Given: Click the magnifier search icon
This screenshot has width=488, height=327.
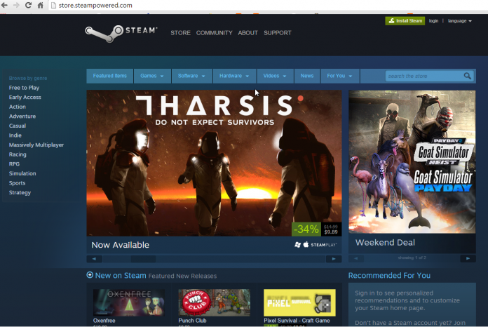Looking at the screenshot, I should tap(468, 76).
